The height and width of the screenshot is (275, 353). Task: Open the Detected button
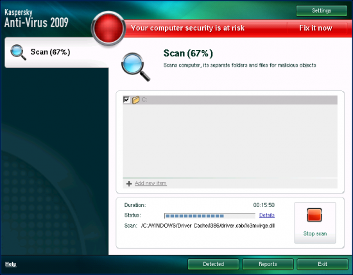tap(214, 264)
